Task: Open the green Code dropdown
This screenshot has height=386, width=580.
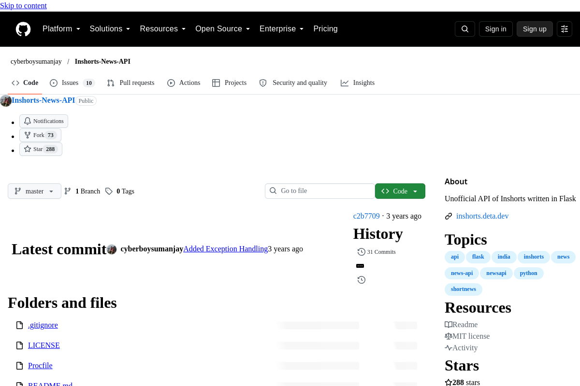Action: [400, 191]
